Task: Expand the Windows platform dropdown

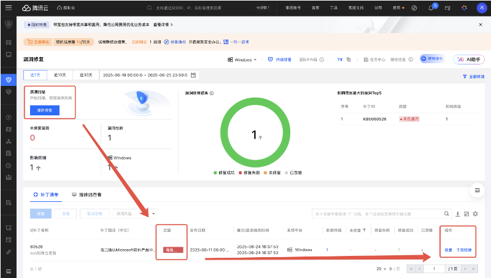Action: coord(242,60)
